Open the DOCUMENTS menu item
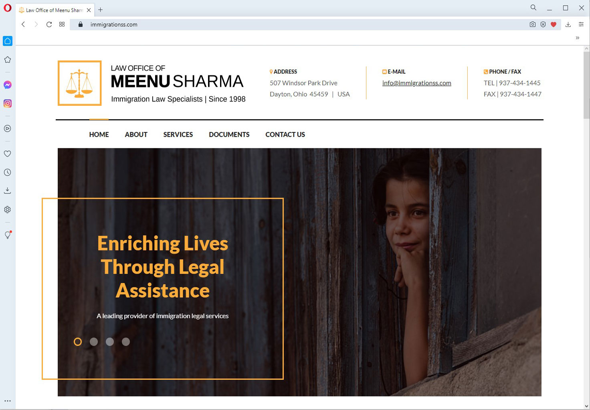 229,135
